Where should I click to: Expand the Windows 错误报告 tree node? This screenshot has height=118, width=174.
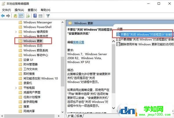coord(16,32)
